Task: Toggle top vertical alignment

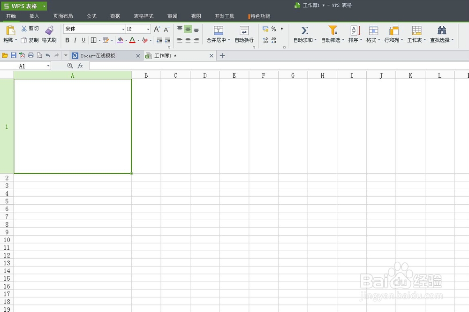Action: [x=180, y=29]
